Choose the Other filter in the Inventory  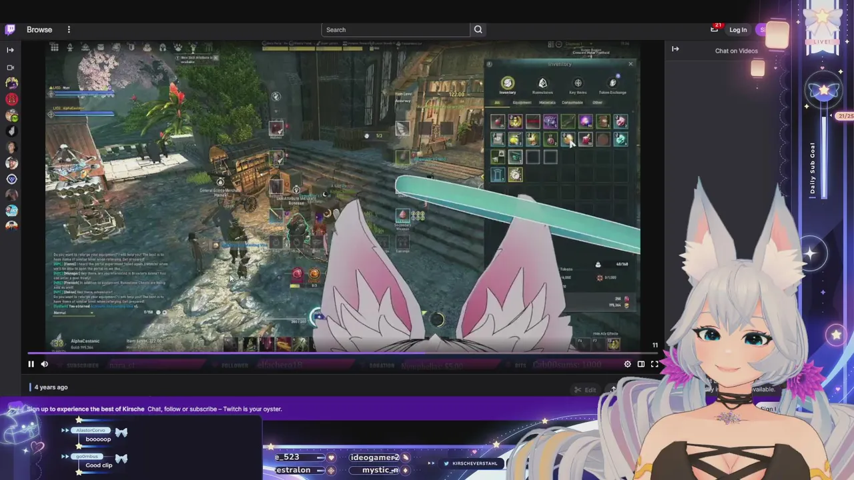(x=597, y=103)
